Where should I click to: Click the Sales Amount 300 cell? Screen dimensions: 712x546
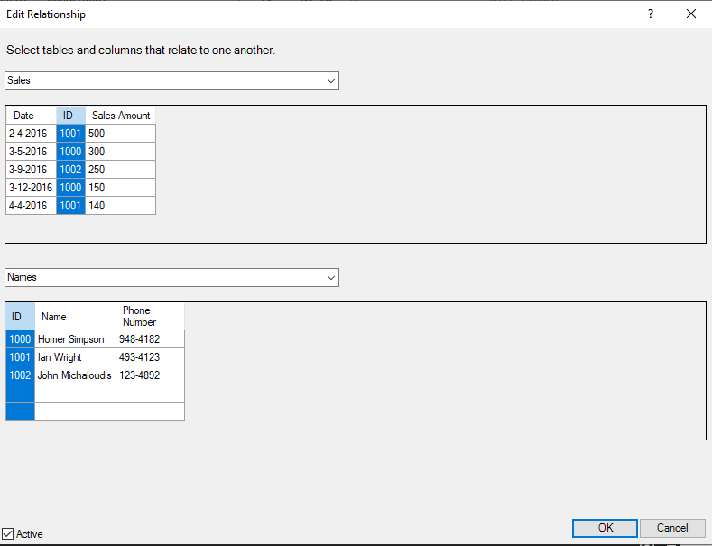(121, 152)
